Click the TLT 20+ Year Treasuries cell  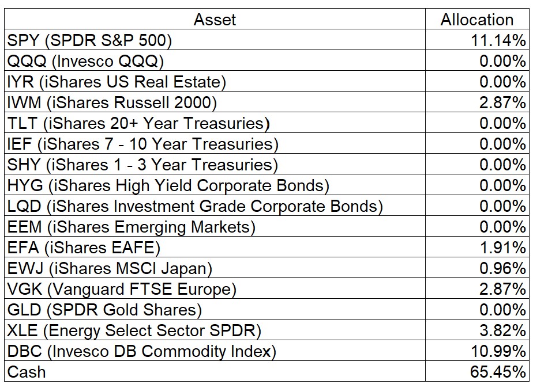click(x=139, y=123)
